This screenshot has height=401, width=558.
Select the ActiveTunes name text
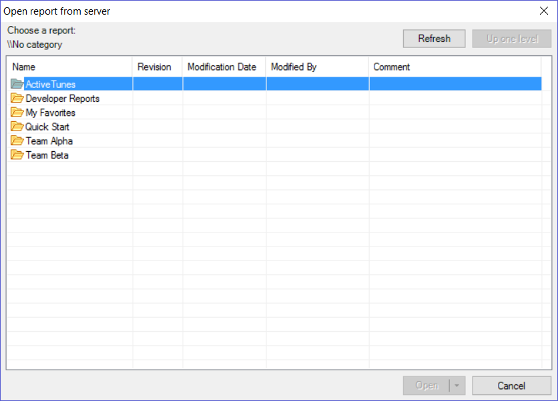tap(51, 84)
